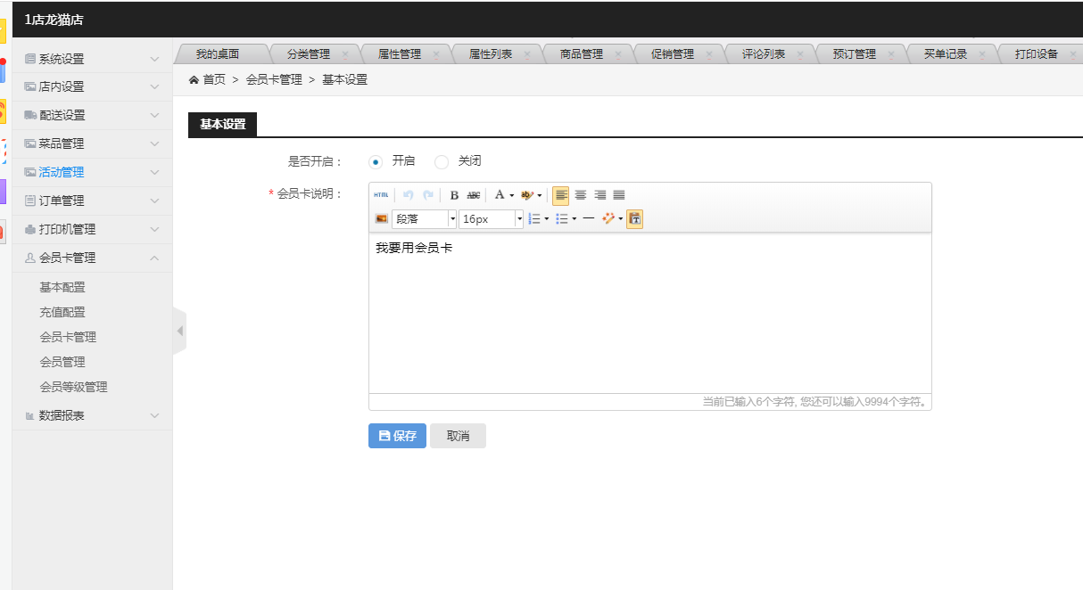Center align the editor text
Screen dimensions: 1083x590
coord(581,195)
